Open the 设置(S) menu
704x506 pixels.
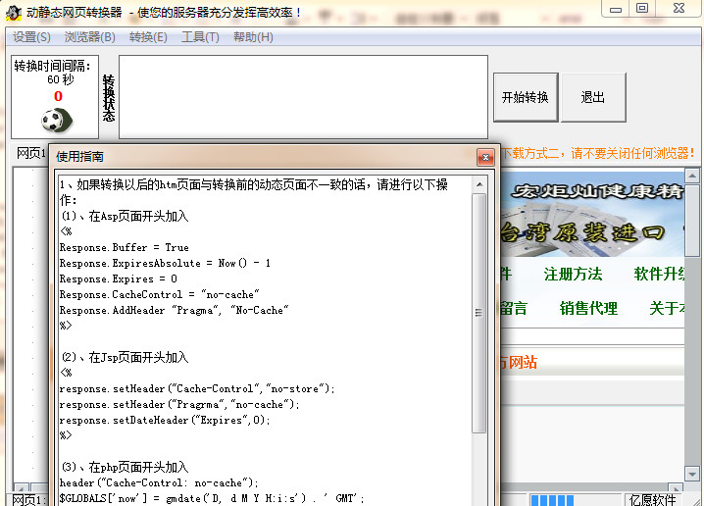click(x=31, y=37)
